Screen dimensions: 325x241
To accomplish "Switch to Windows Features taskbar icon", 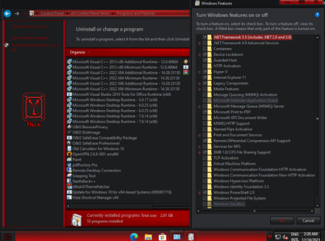I will [191, 236].
